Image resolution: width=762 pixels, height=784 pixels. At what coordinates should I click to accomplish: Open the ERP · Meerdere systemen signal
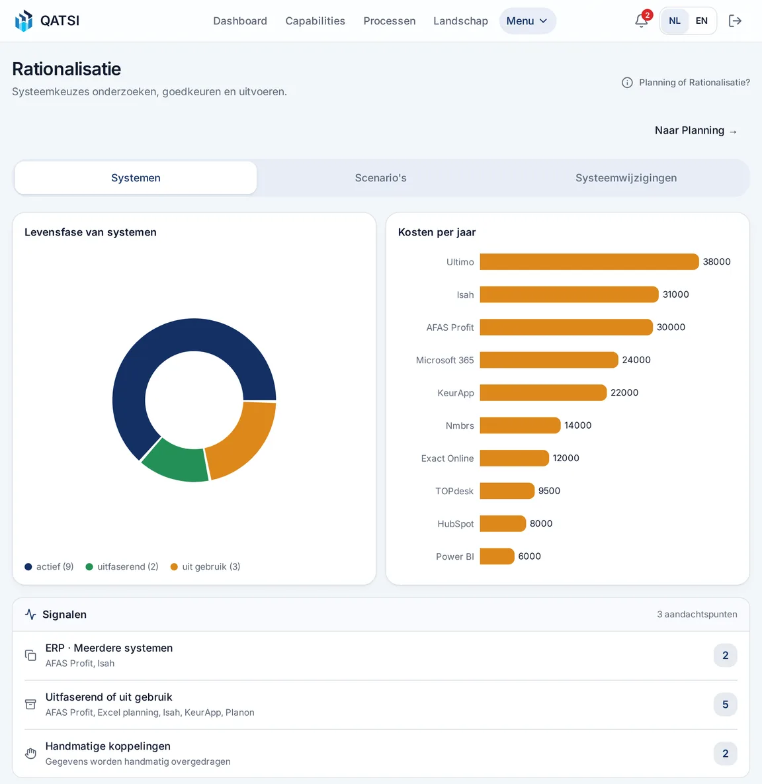tap(381, 656)
